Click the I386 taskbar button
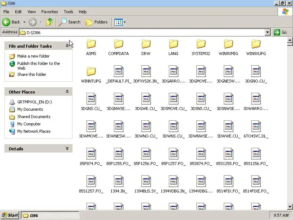 [x=50, y=215]
